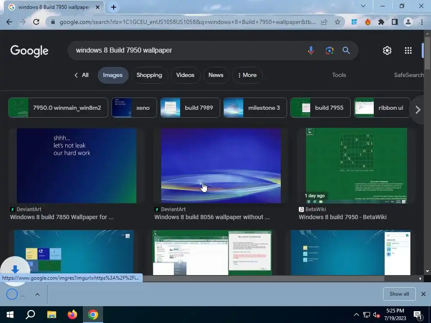The image size is (431, 323).
Task: Click the horizontal scrollbar right arrow
Action: (x=420, y=278)
